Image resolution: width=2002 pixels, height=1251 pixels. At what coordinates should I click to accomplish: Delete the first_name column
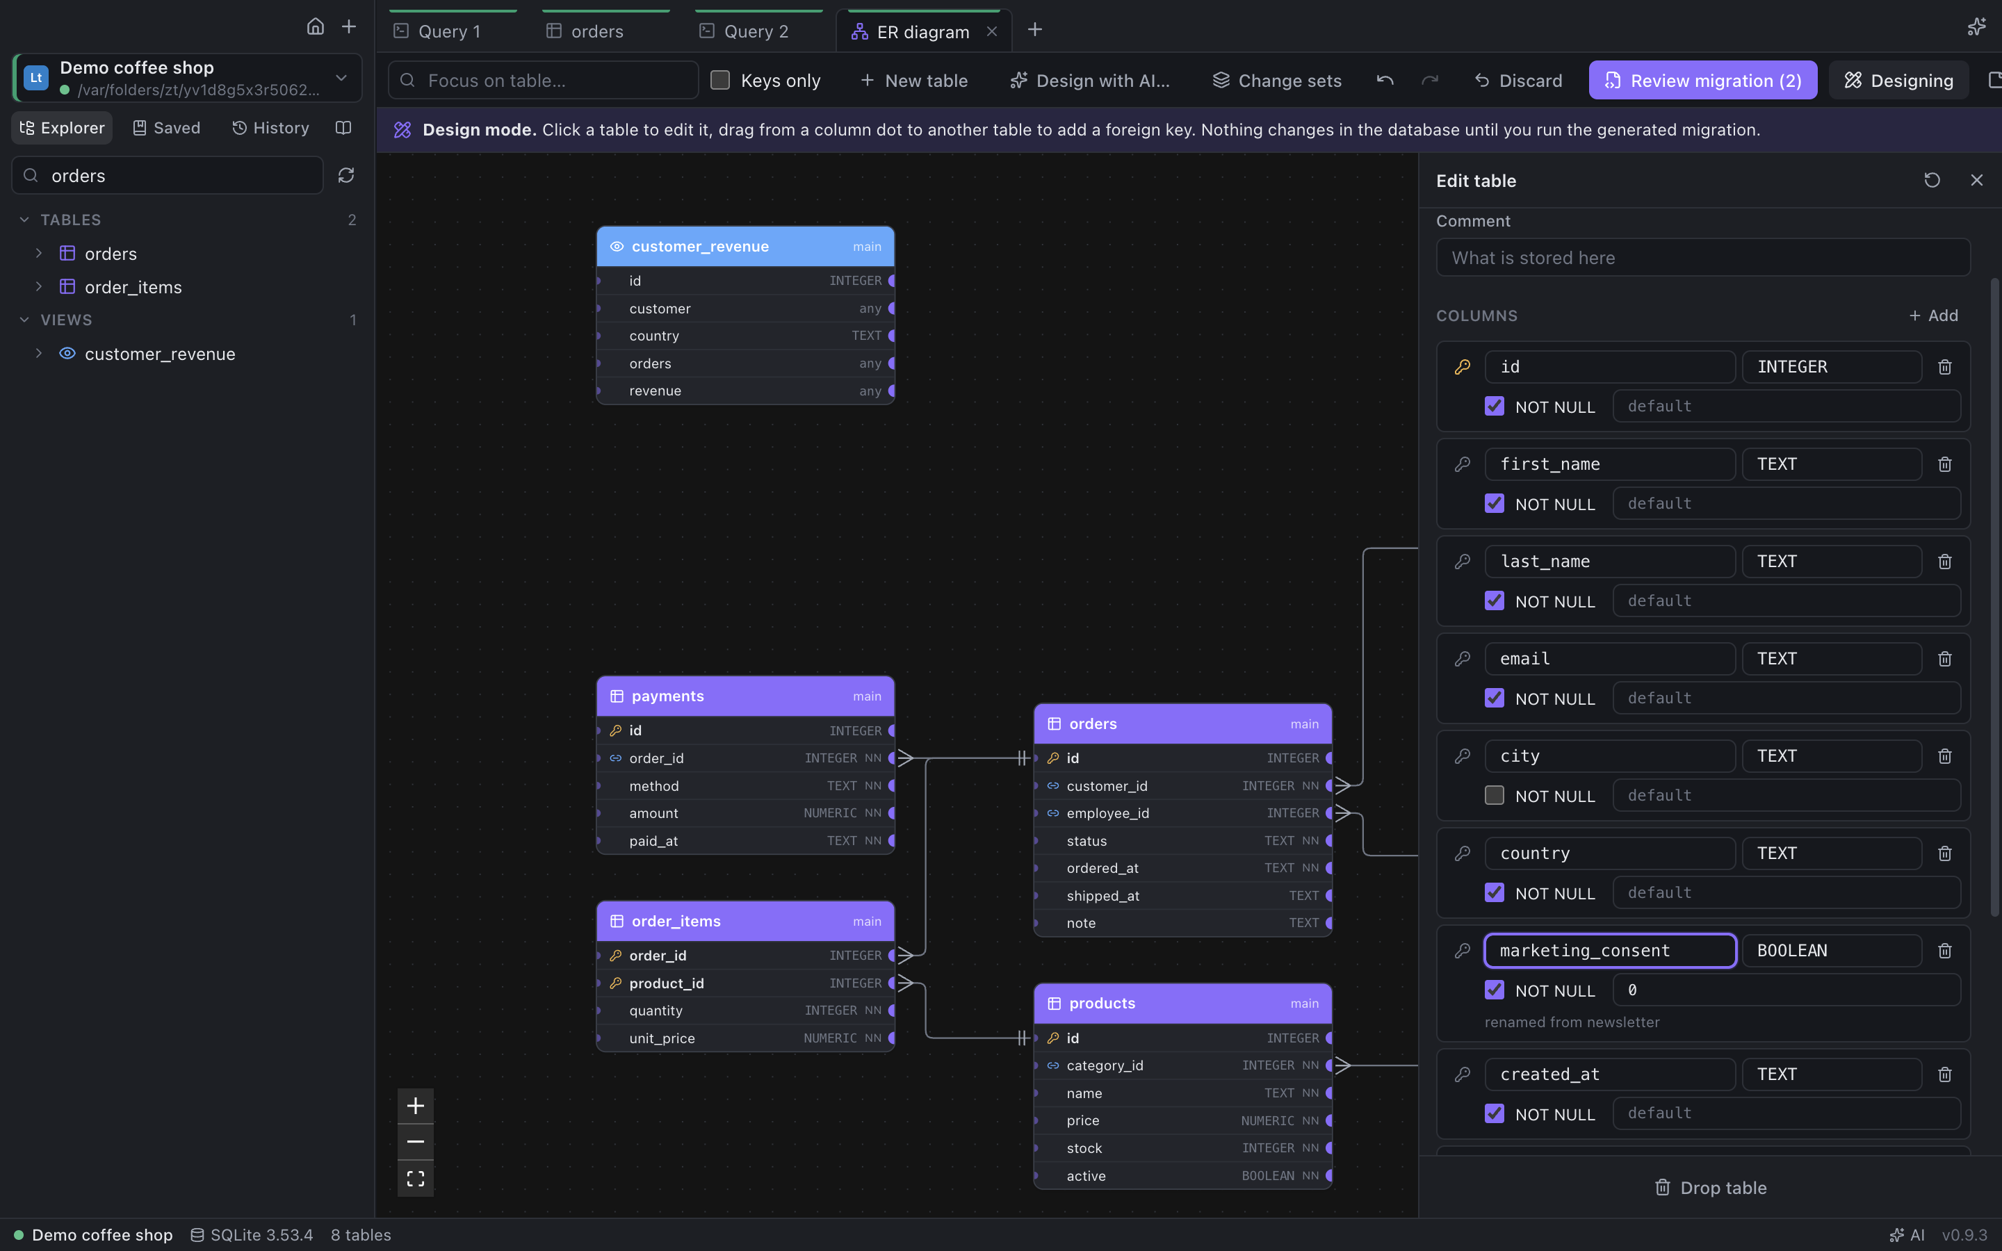(x=1945, y=464)
